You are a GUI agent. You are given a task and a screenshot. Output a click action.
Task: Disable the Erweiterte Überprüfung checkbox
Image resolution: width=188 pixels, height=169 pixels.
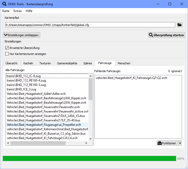coord(7,48)
